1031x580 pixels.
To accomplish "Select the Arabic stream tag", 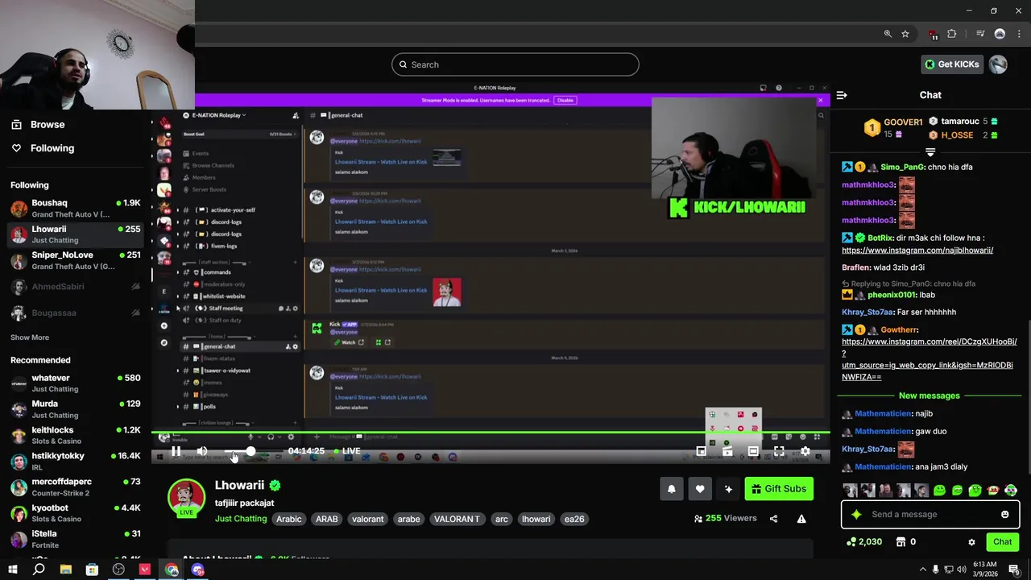I will 289,519.
